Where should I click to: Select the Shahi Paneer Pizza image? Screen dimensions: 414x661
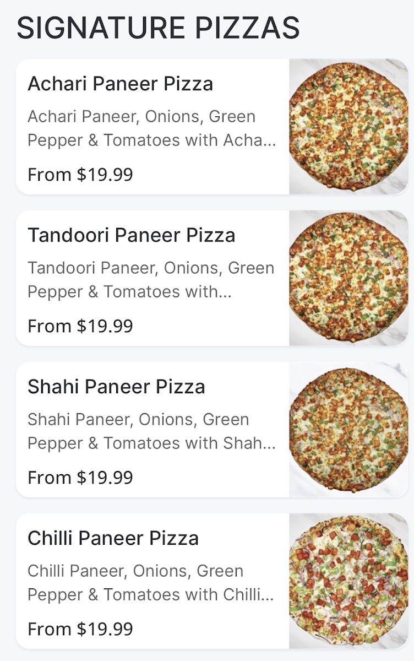click(x=348, y=430)
